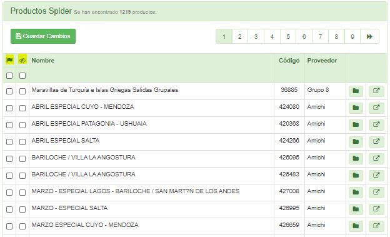Image resolution: width=390 pixels, height=237 pixels.
Task: Jump to last page with double-arrow
Action: [x=369, y=37]
